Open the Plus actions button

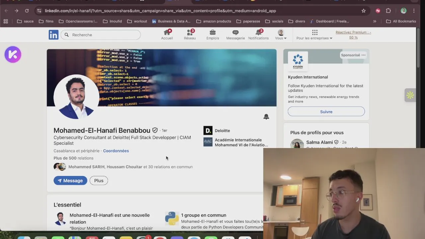click(99, 181)
